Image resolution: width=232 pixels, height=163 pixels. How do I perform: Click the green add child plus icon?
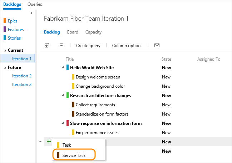(49, 142)
